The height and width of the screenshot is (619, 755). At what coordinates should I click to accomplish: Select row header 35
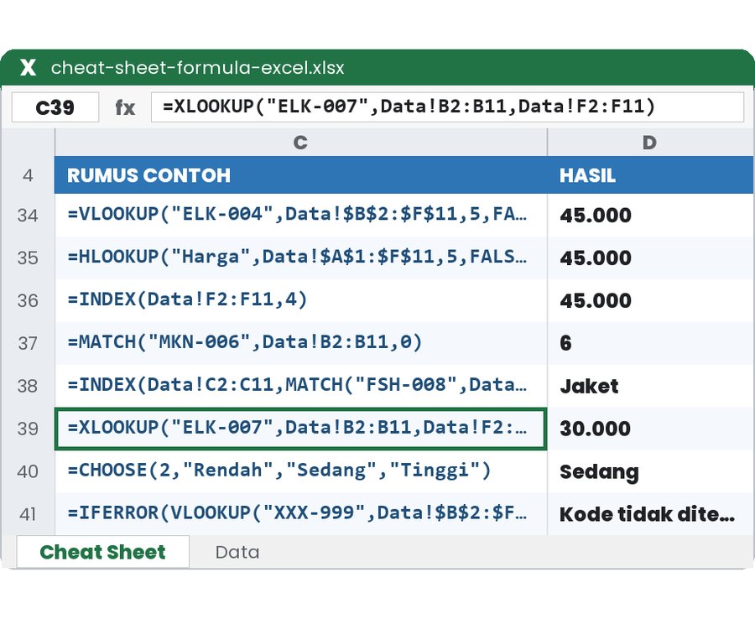click(28, 258)
